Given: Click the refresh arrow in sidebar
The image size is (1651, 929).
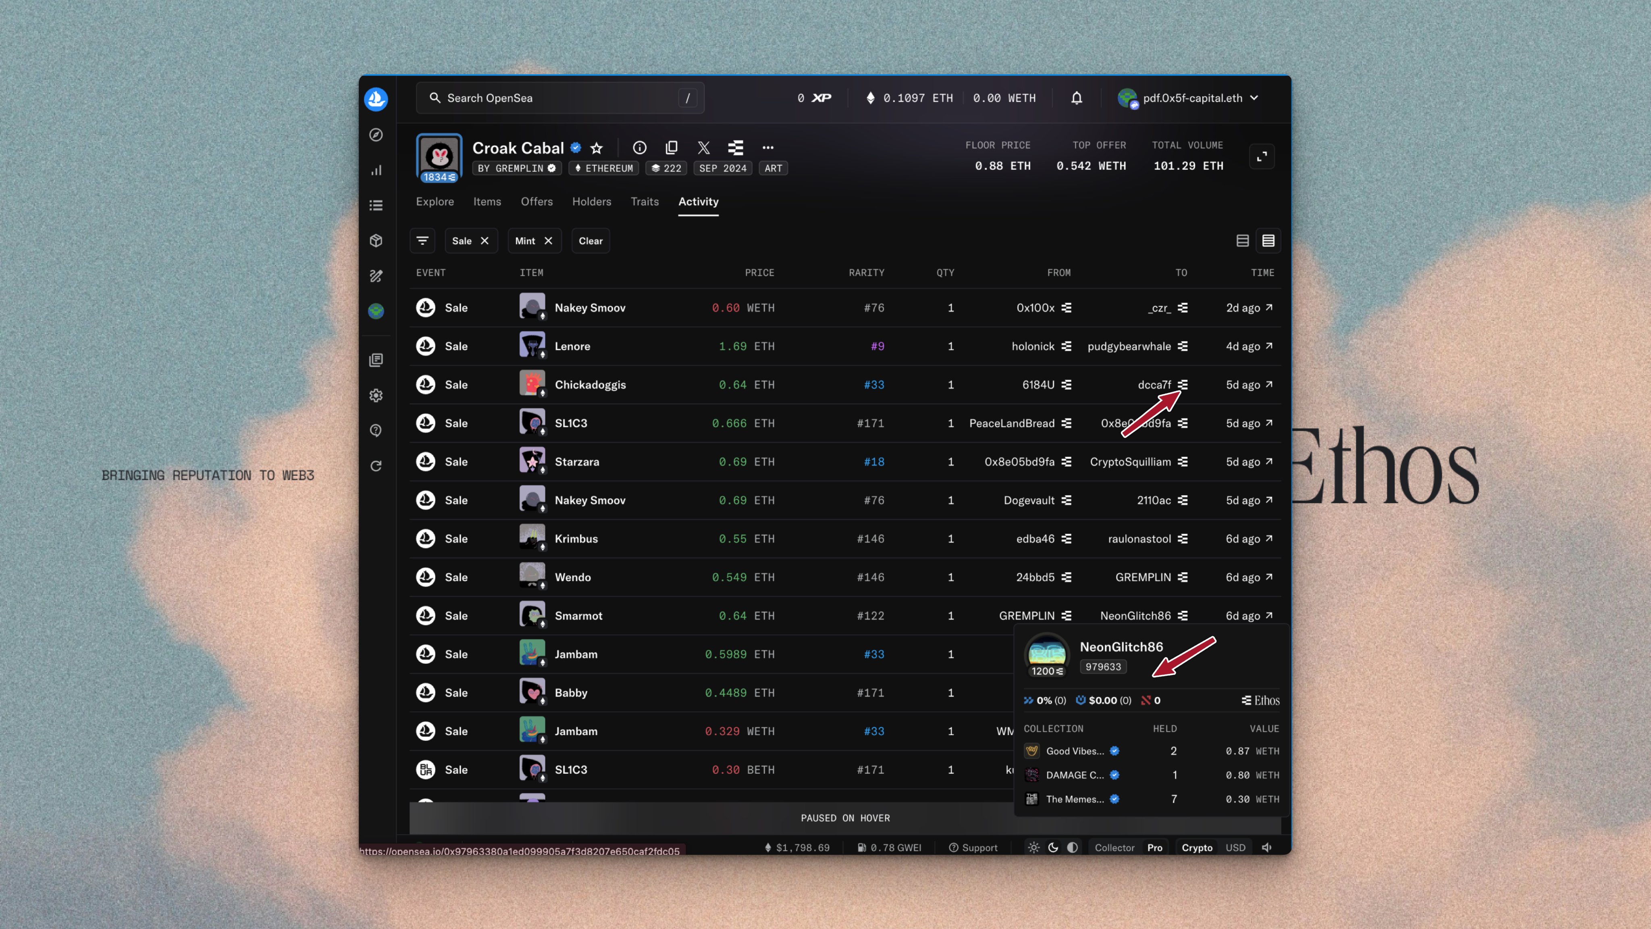Looking at the screenshot, I should point(376,465).
